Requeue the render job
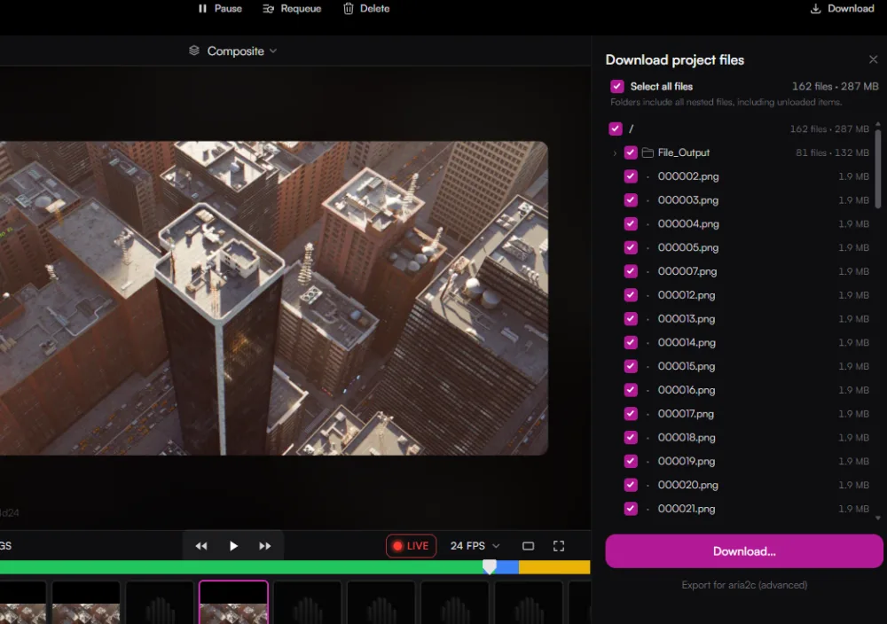Screen dimensions: 887x624 pos(292,9)
